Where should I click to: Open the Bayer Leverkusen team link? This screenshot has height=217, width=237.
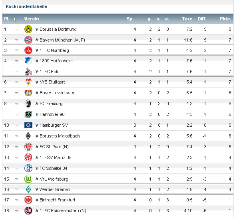57,93
